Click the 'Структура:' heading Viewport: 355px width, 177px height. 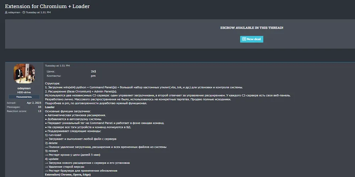coord(53,84)
